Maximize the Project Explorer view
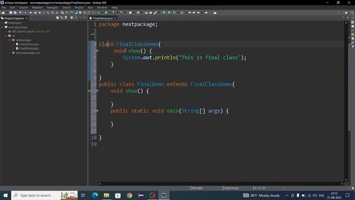The width and height of the screenshot is (355, 200). point(84,18)
